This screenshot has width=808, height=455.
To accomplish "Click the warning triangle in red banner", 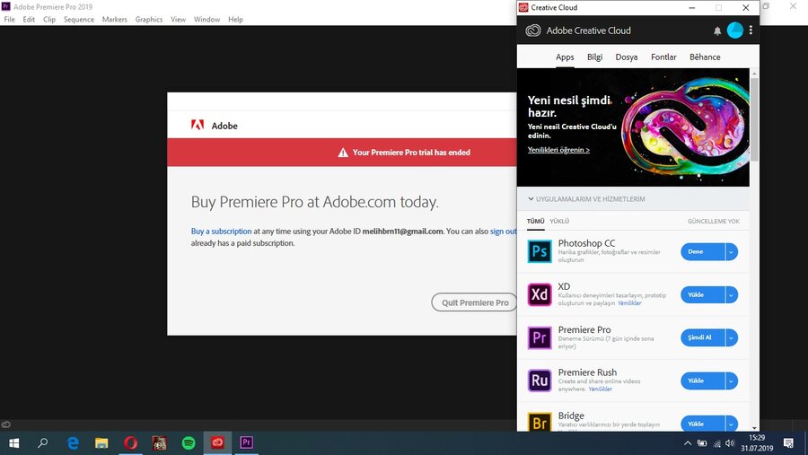I will pos(343,153).
